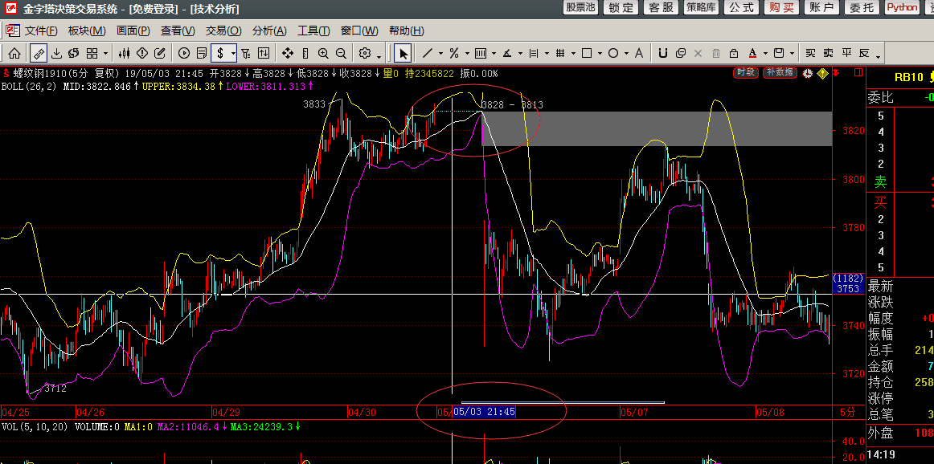Open the angle tool dropdown arrow
The width and height of the screenshot is (934, 464).
(x=520, y=54)
